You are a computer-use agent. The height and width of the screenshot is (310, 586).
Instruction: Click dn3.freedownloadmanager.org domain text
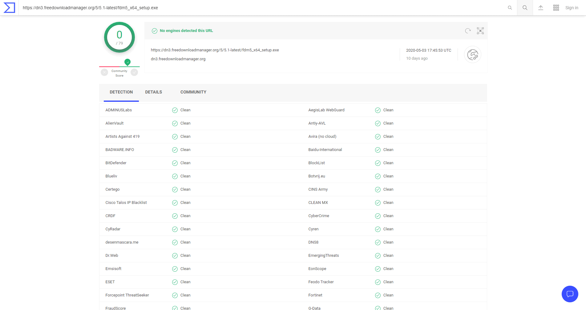point(178,59)
